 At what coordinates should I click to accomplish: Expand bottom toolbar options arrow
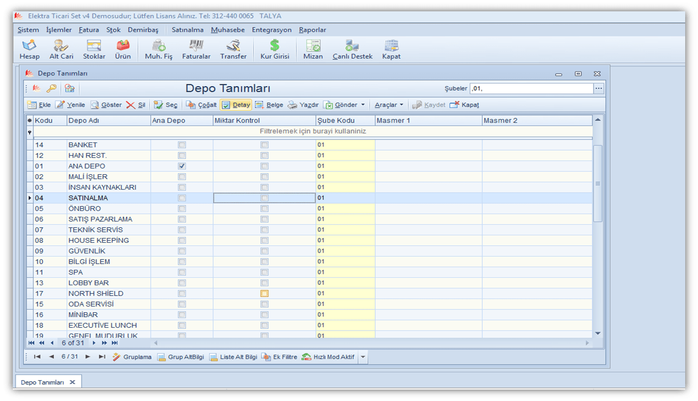[363, 357]
